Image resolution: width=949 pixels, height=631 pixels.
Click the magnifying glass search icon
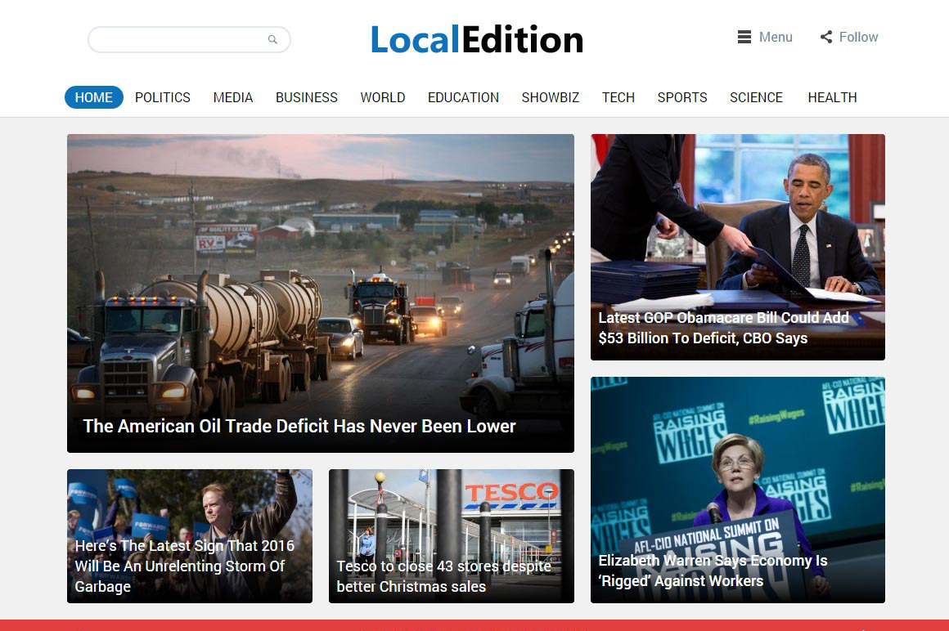tap(272, 39)
